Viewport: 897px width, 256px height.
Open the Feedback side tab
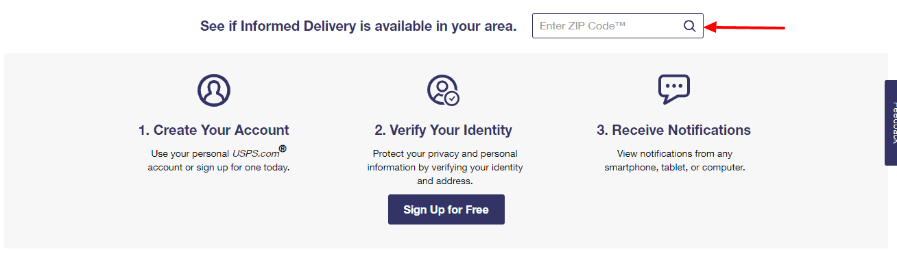[891, 123]
